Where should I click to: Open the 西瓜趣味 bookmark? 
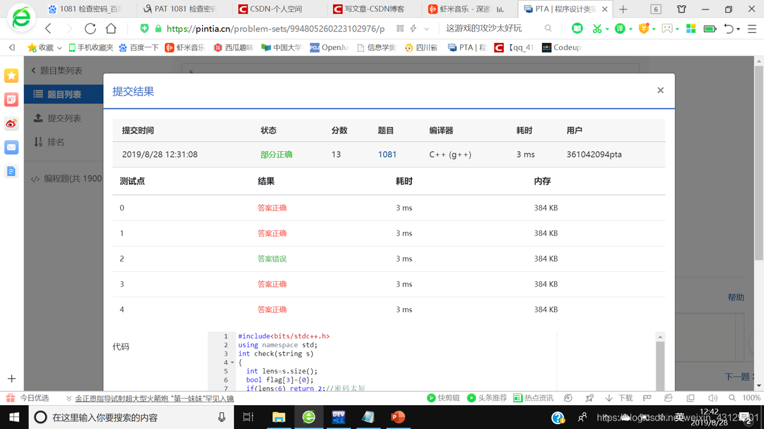[233, 47]
